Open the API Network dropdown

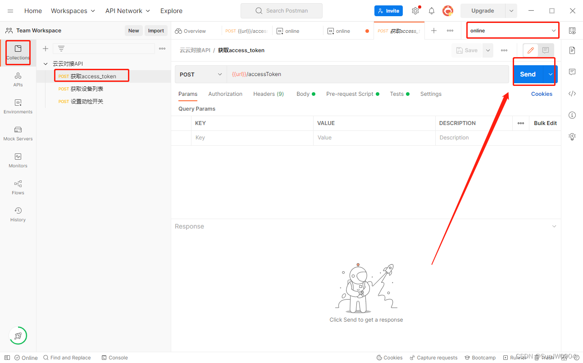(128, 11)
